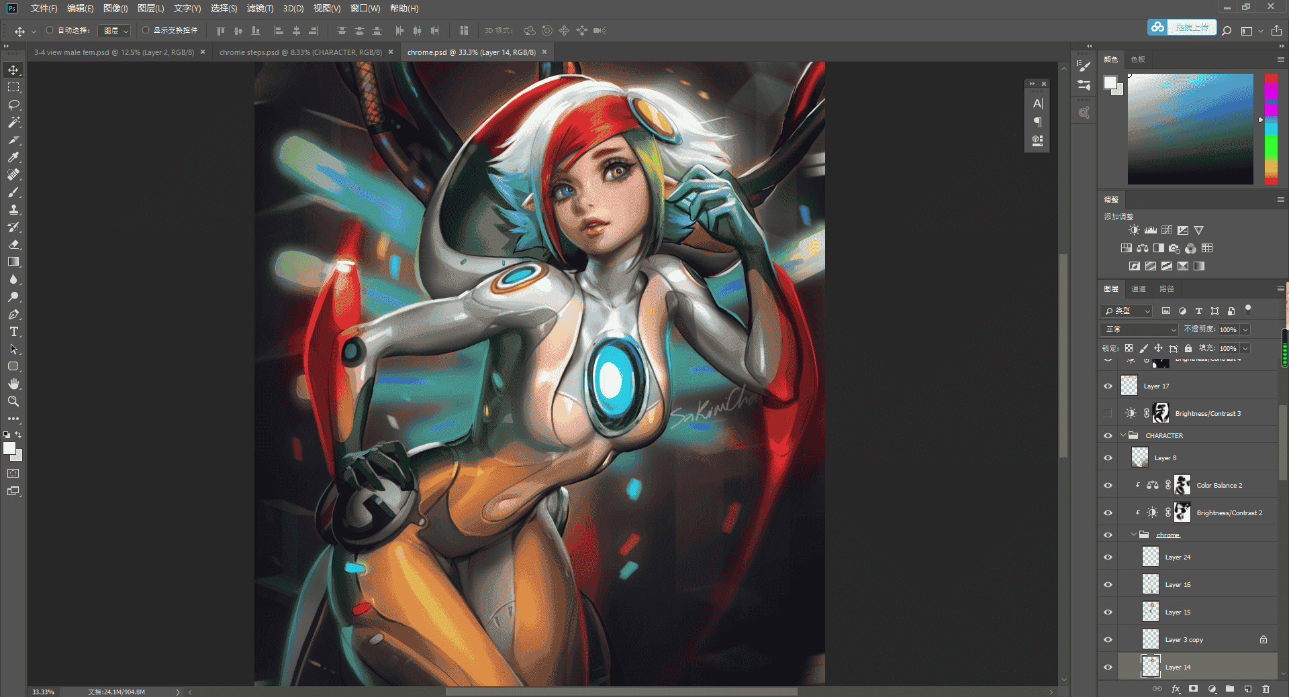This screenshot has width=1289, height=697.
Task: Select the Magic Wand tool
Action: tap(13, 122)
